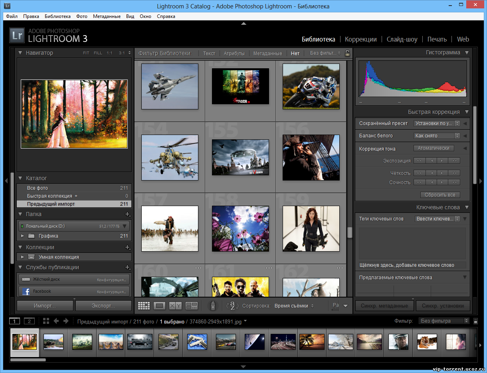Screen dimensions: 487x373
Task: Select Все фото in catalog
Action: click(x=74, y=188)
